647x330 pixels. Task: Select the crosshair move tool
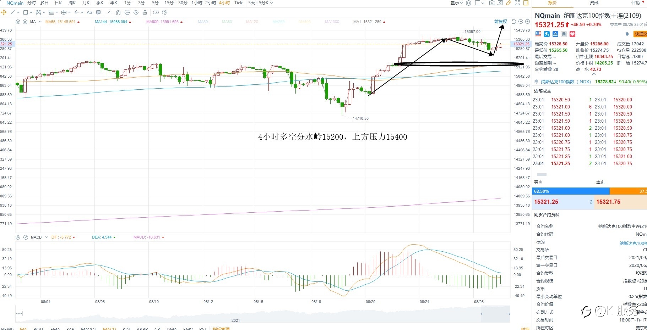4,12
